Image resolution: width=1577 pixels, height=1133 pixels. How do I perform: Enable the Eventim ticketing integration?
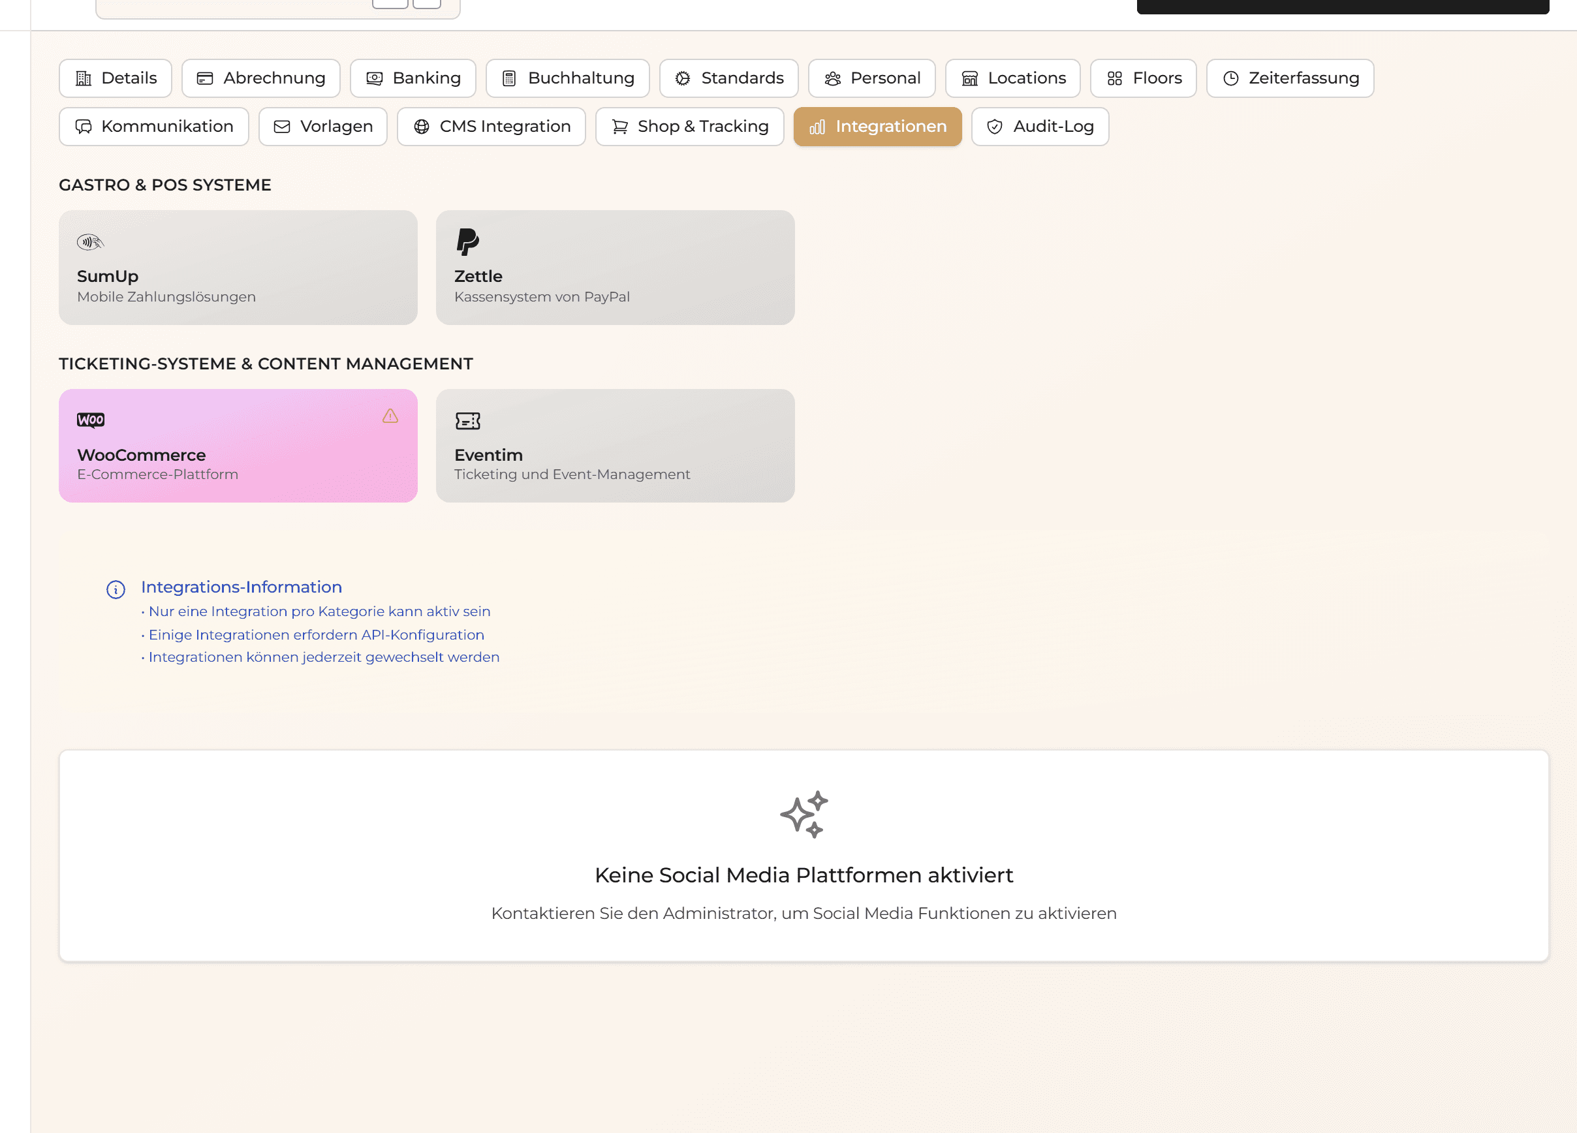coord(615,446)
